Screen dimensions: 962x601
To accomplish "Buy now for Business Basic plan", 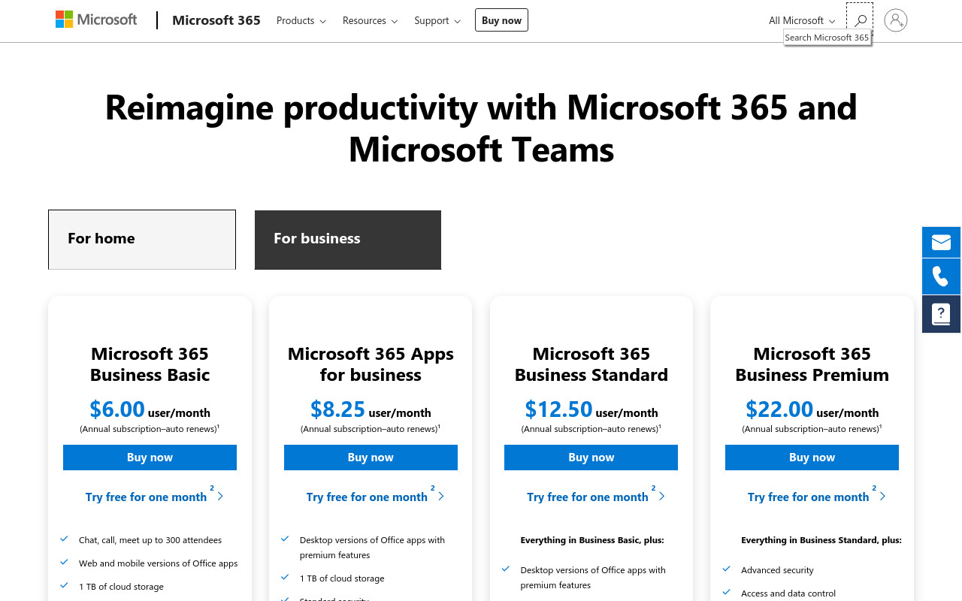I will pos(150,458).
